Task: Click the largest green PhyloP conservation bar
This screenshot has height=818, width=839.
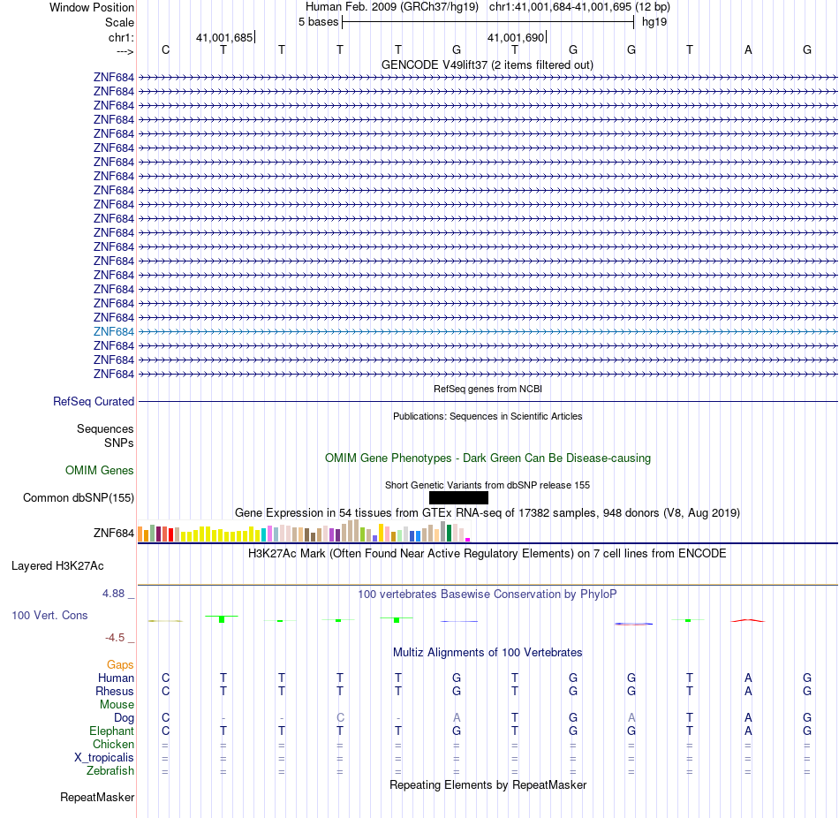Action: [x=222, y=619]
